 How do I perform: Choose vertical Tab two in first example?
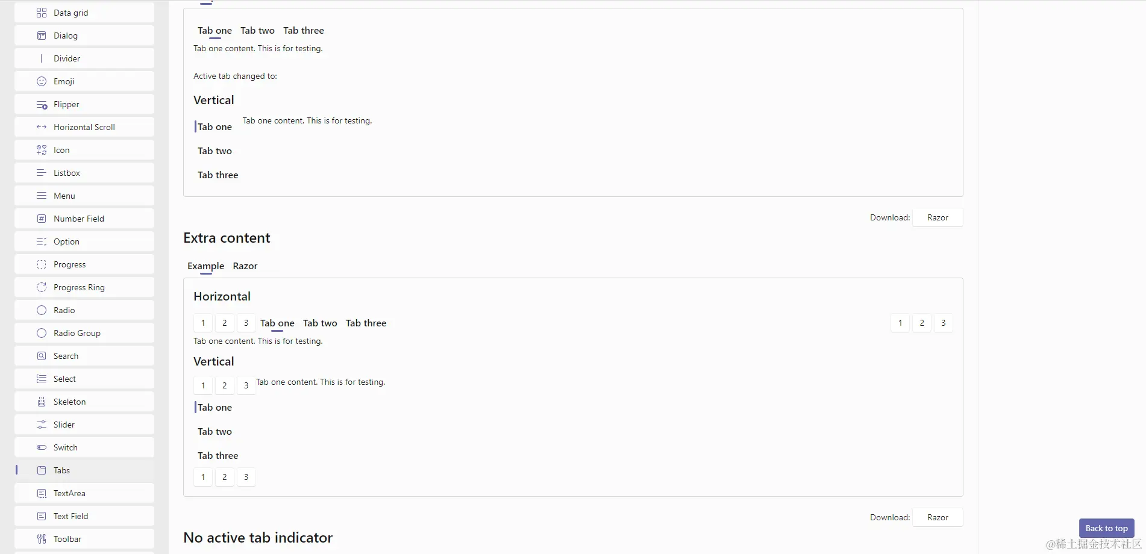coord(215,151)
